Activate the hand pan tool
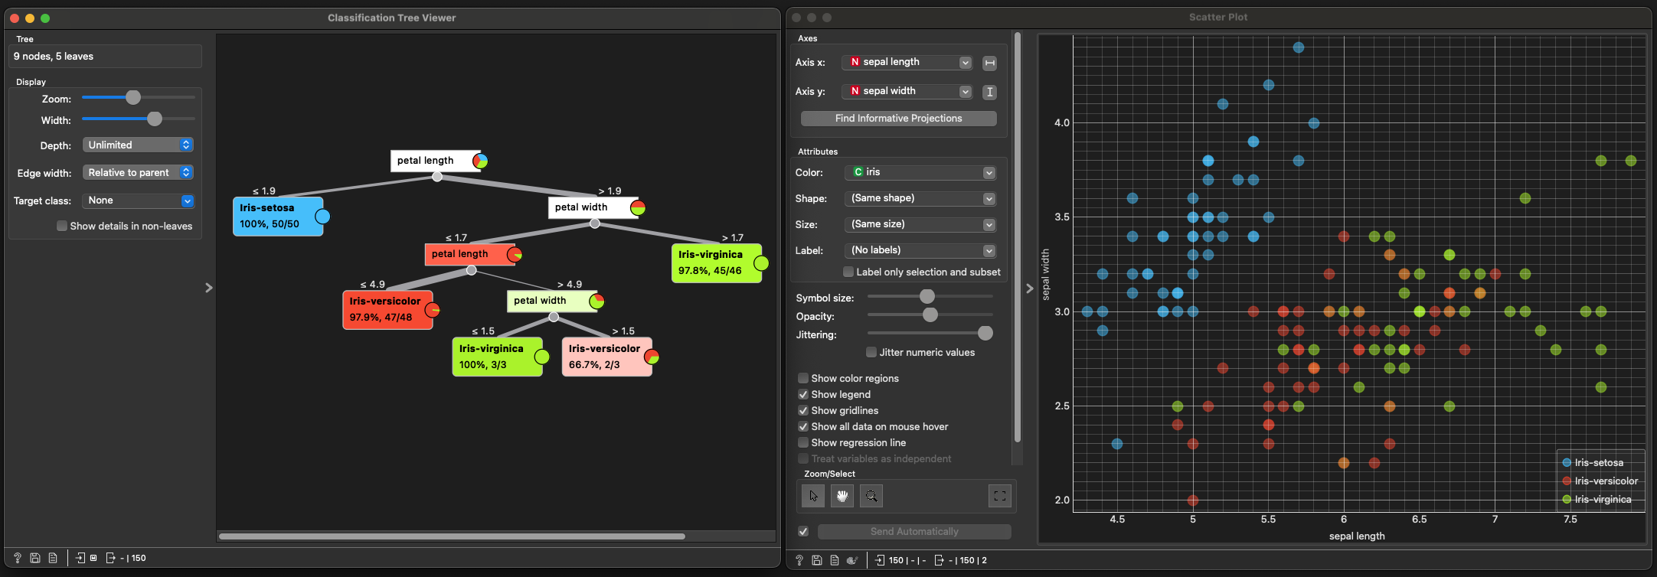The width and height of the screenshot is (1657, 577). click(842, 496)
